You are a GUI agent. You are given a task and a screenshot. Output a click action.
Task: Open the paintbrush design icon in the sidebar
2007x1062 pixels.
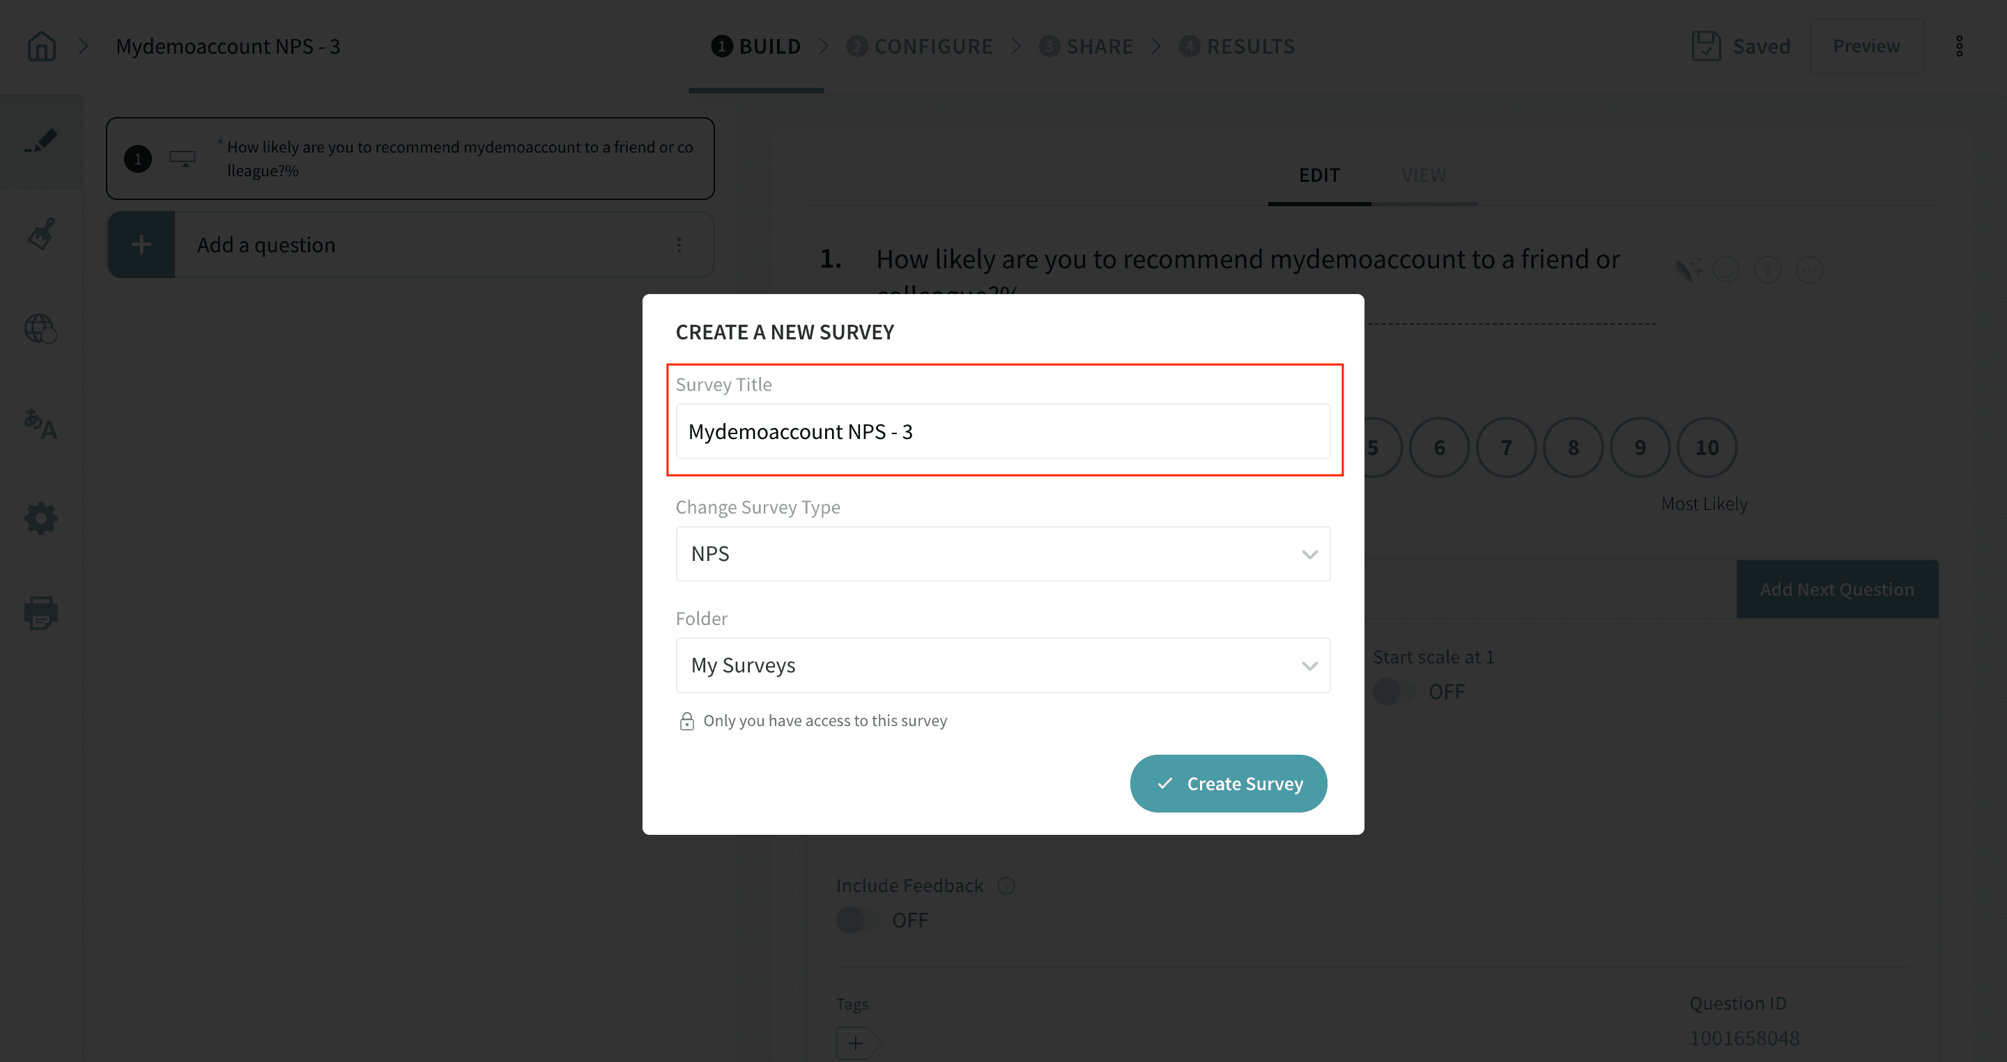(x=41, y=233)
